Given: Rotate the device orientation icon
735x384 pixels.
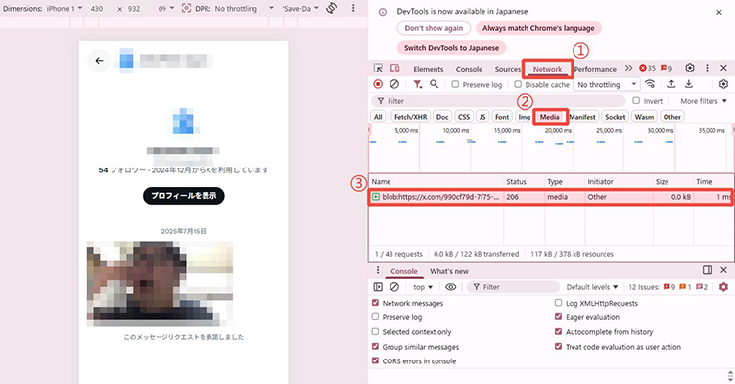Looking at the screenshot, I should point(332,8).
